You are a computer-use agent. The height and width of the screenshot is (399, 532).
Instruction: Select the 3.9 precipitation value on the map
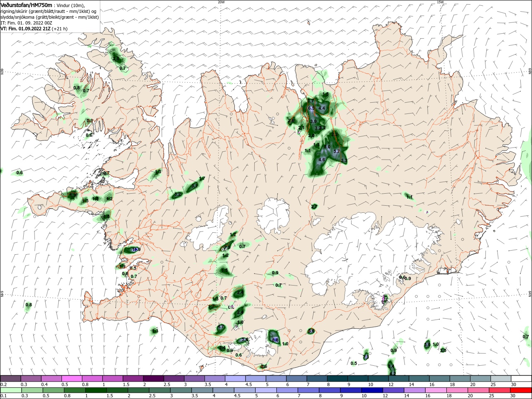[x=313, y=121]
